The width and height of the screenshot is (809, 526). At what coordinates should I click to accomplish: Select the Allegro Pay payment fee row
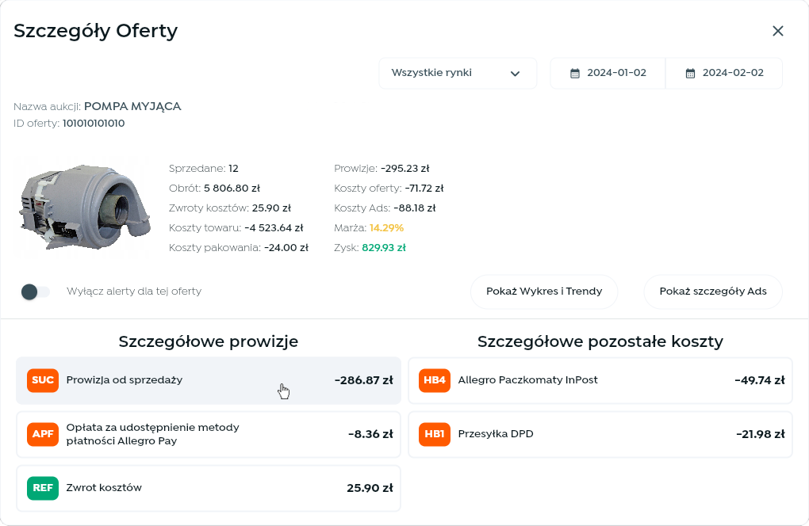tap(208, 434)
